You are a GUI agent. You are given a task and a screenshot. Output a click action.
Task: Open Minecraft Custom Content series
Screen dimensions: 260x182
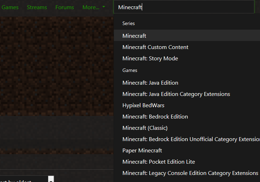click(x=155, y=47)
